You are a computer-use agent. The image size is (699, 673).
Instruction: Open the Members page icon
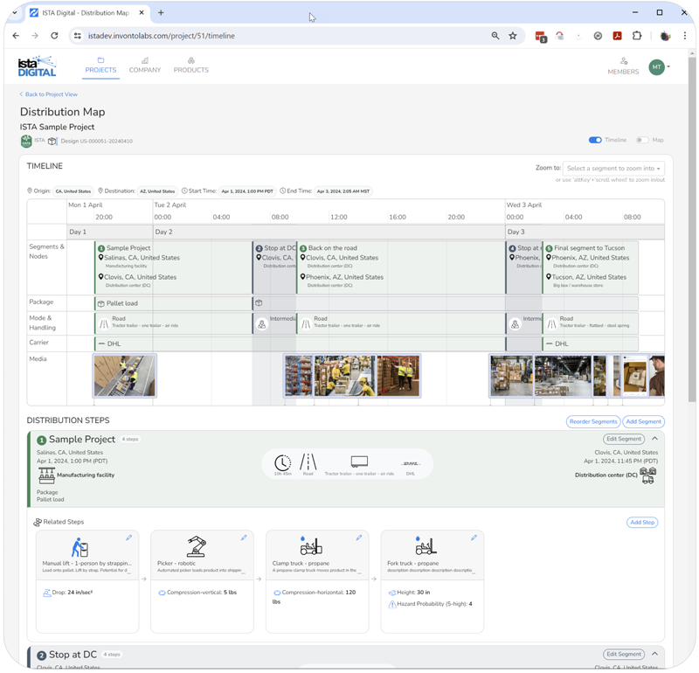(x=623, y=62)
